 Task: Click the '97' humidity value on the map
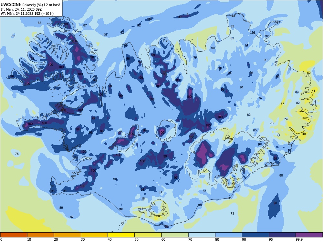(176, 177)
